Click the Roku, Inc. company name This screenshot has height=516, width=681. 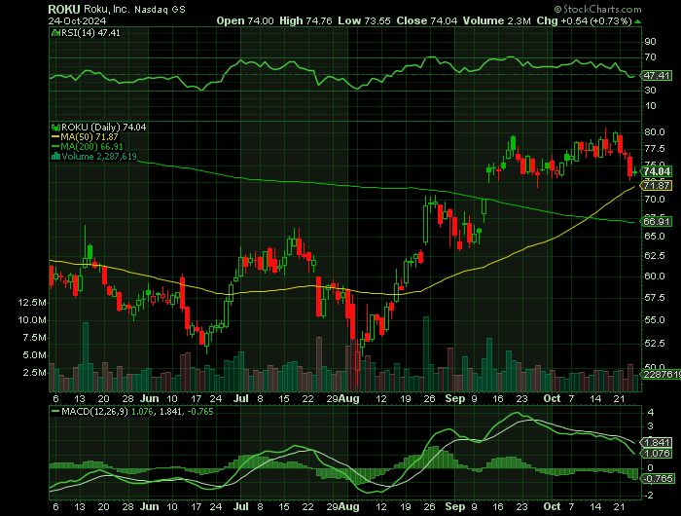106,9
